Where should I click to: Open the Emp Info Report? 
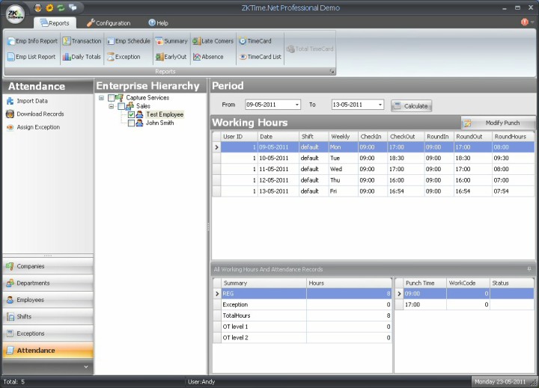[32, 41]
